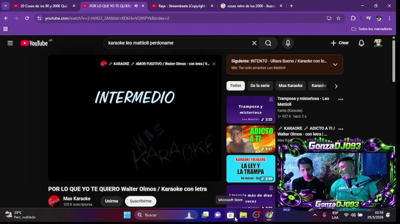Image resolution: width=400 pixels, height=224 pixels.
Task: Open the Chrome extensions puzzle icon
Action: pyautogui.click(x=353, y=18)
